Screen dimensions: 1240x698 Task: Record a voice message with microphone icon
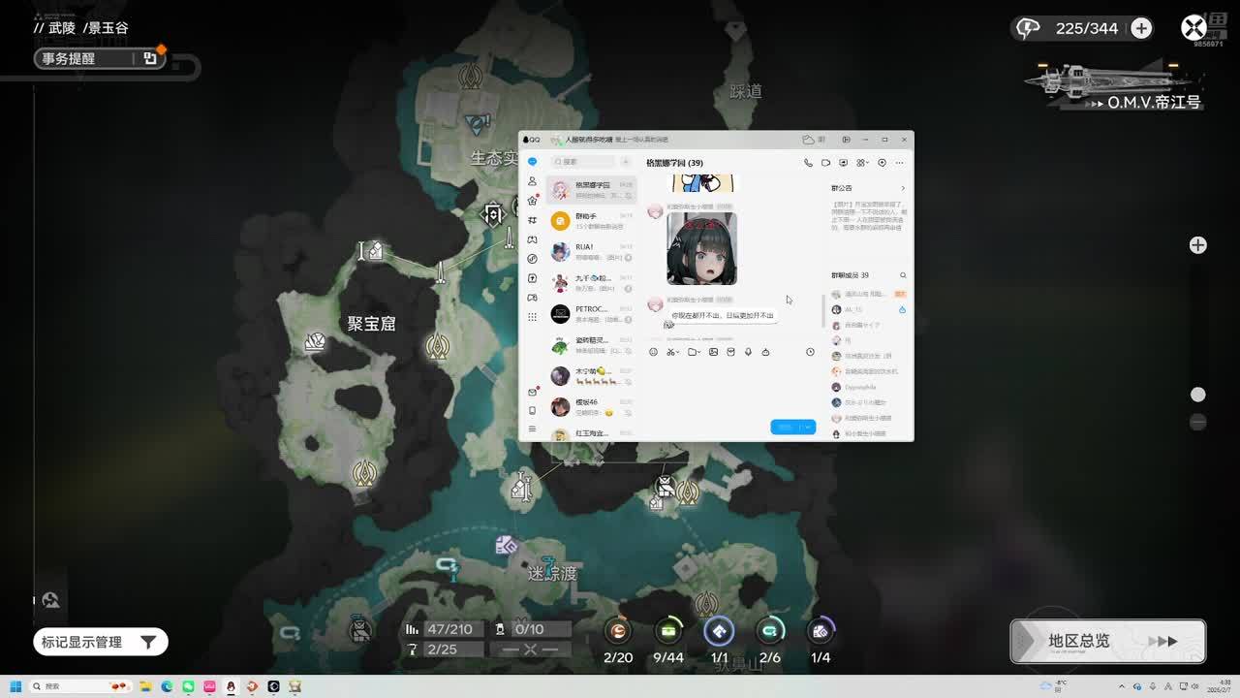[x=748, y=352]
